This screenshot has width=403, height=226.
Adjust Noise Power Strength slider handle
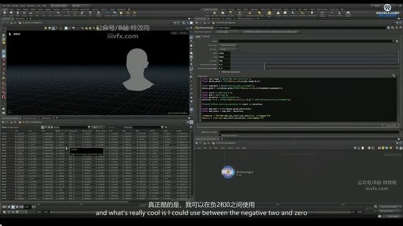coord(264,65)
